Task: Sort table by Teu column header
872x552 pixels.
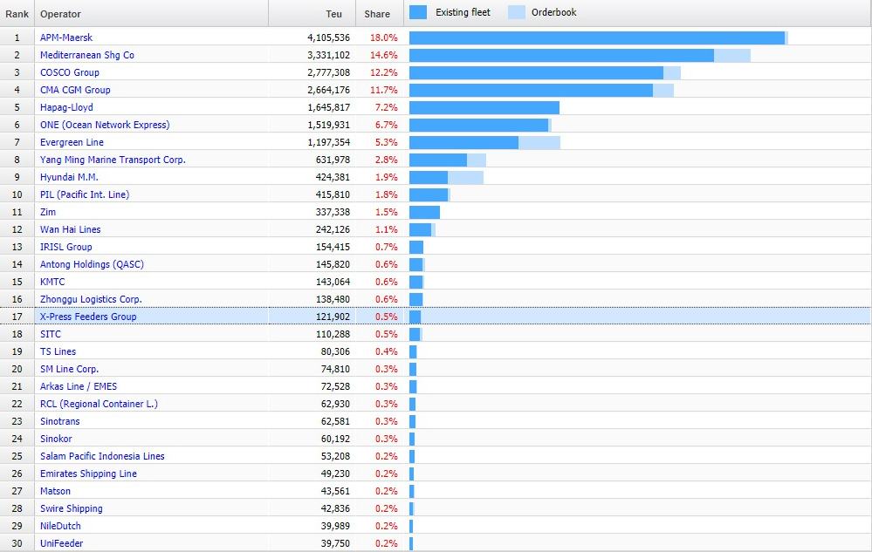Action: coord(312,14)
